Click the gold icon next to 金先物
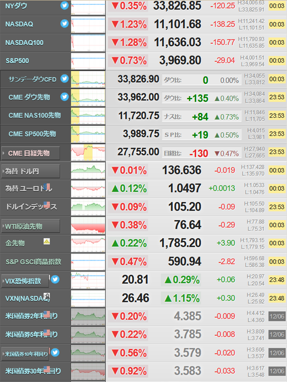Image resolution: width=287 pixels, height=382 pixels. pyautogui.click(x=47, y=241)
